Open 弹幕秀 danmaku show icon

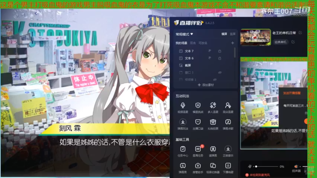click(x=183, y=168)
